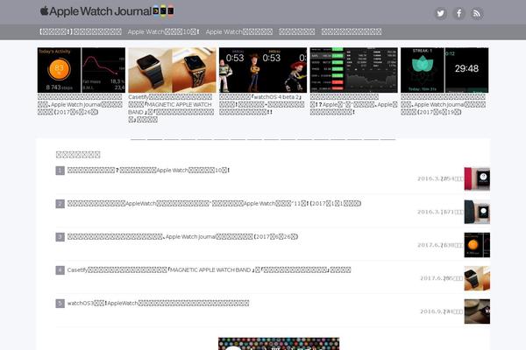Open Casetify watch thumbnail in rank 4 row

tap(477, 278)
